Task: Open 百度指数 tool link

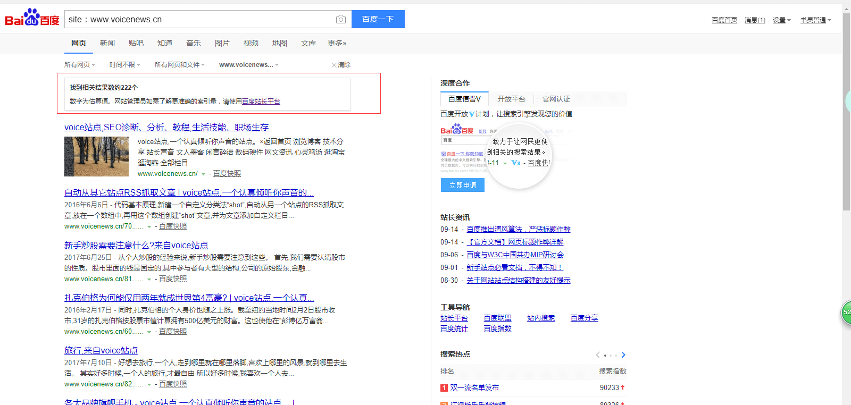Action: (497, 329)
